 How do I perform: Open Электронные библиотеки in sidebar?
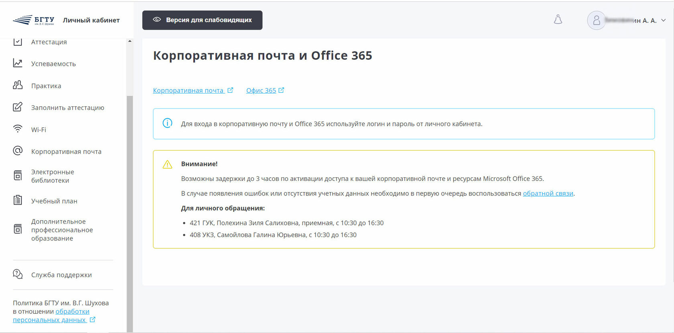pos(53,176)
